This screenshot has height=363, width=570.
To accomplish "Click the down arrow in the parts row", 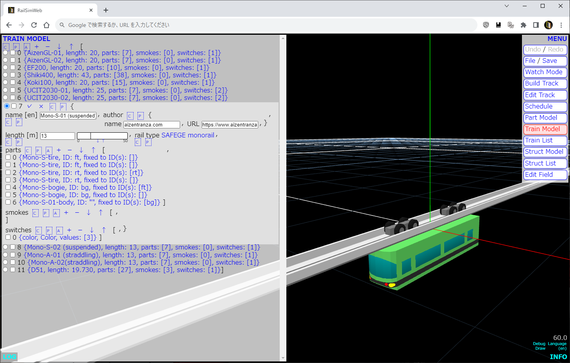I will [81, 150].
